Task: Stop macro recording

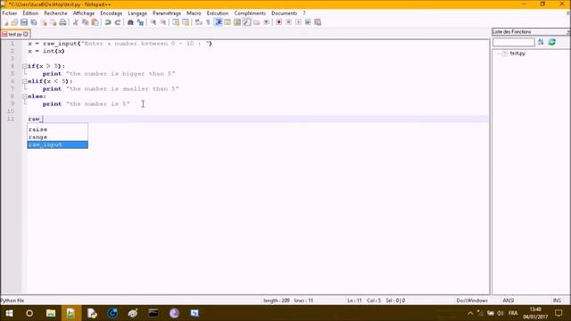Action: pyautogui.click(x=288, y=22)
